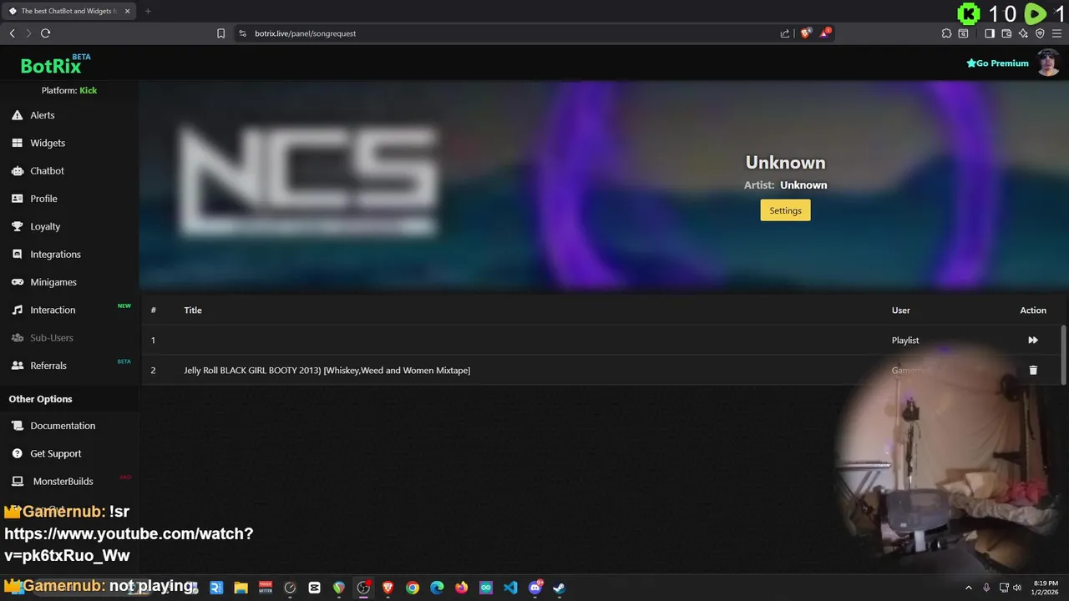Click the Title column header

point(193,310)
